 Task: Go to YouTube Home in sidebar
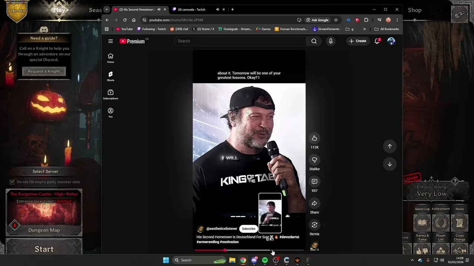pos(110,58)
